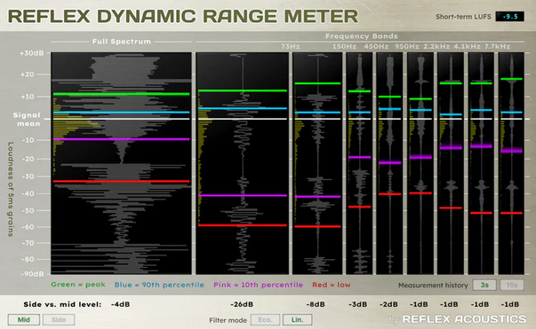536x329 pixels.
Task: Click the red low line in Full Spectrum
Action: coord(121,181)
